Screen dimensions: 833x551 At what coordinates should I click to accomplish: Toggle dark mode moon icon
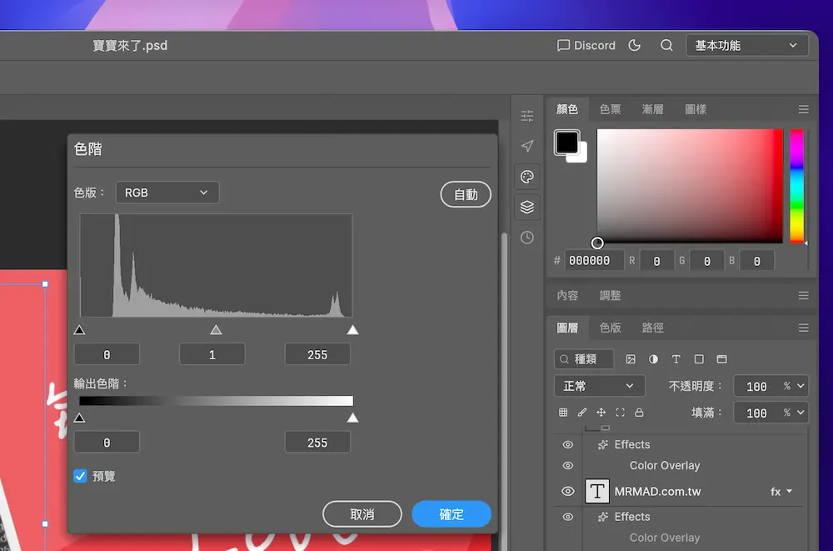(634, 46)
